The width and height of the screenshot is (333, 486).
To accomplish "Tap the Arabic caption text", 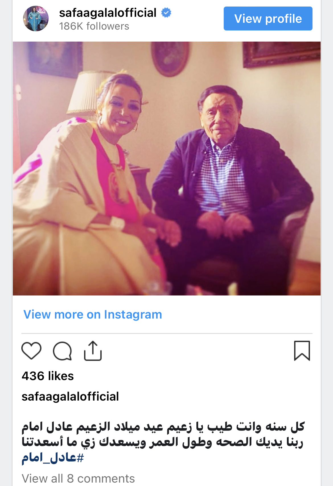I will pyautogui.click(x=163, y=442).
